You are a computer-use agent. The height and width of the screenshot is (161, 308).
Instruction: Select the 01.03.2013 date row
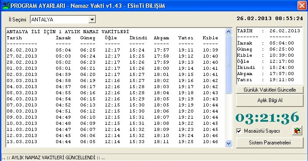pos(112,68)
